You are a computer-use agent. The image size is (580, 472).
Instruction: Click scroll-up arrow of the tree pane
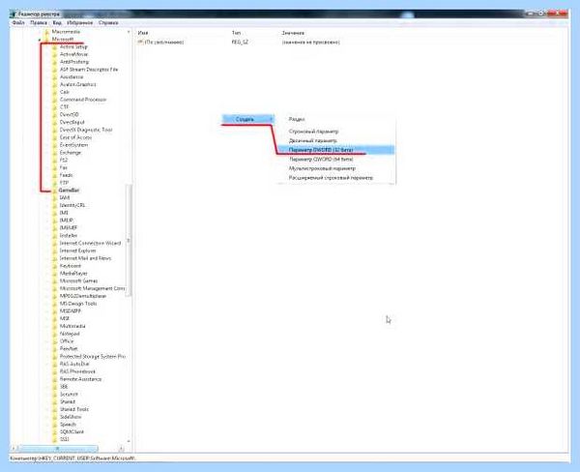129,32
